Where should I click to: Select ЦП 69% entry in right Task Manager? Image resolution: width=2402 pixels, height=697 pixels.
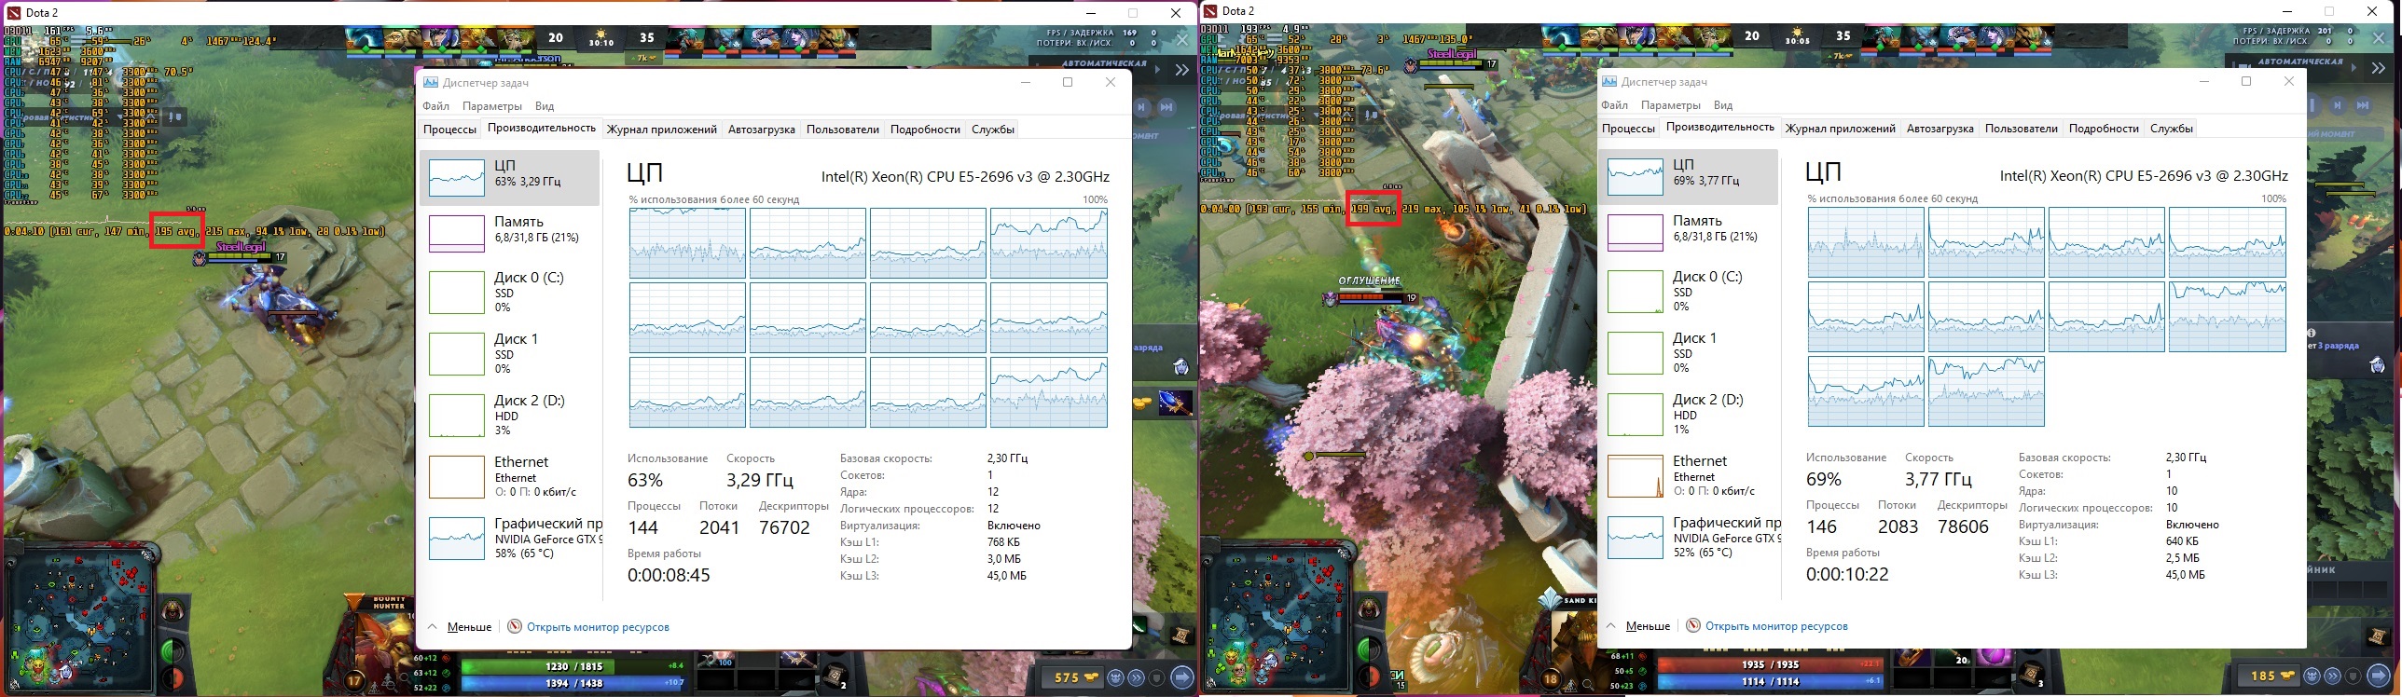(1689, 176)
